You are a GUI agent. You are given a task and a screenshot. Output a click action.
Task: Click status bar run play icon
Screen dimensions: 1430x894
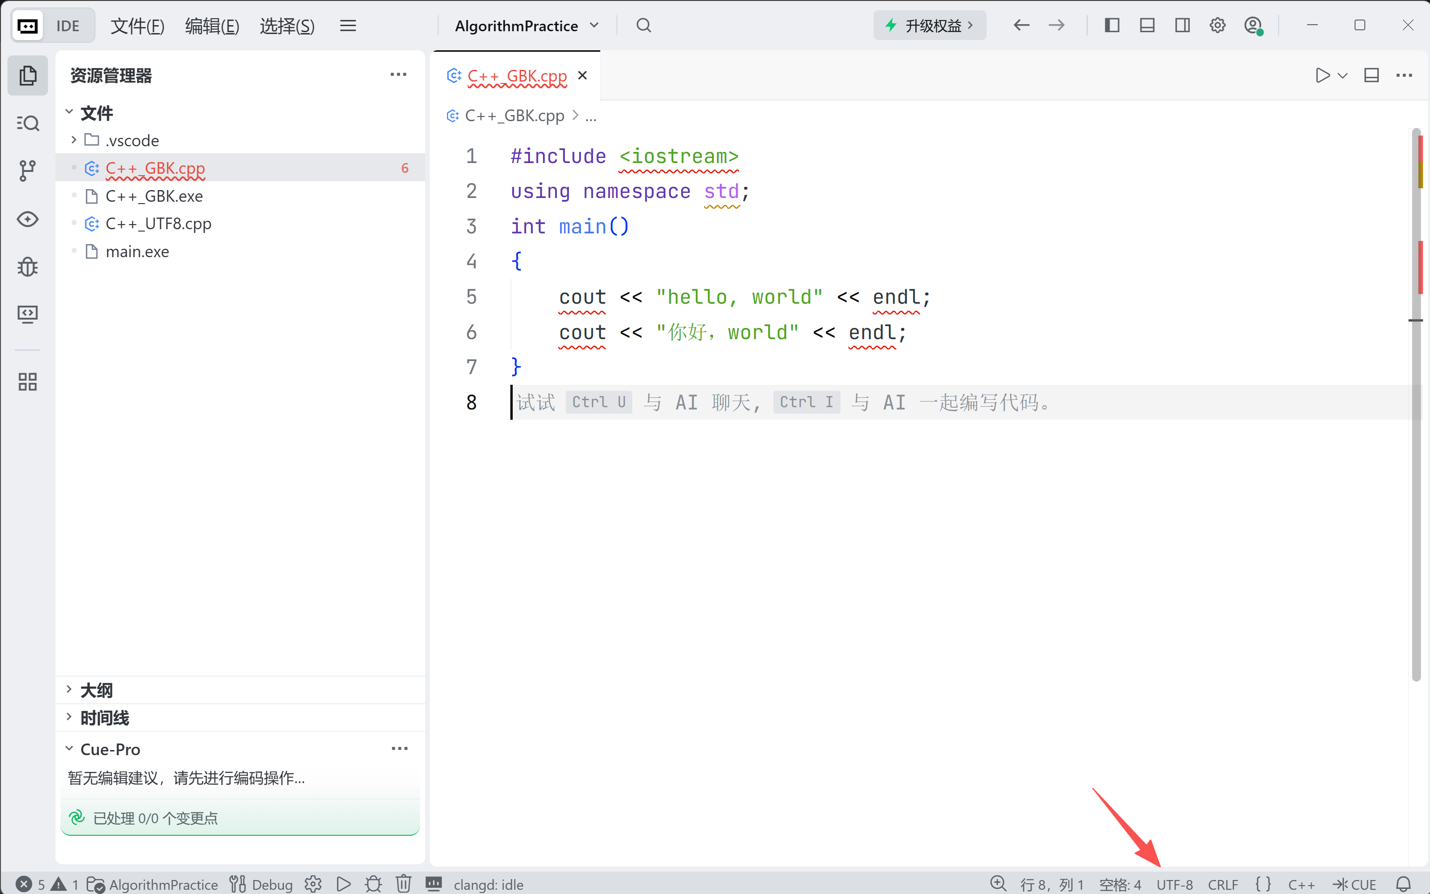[343, 885]
